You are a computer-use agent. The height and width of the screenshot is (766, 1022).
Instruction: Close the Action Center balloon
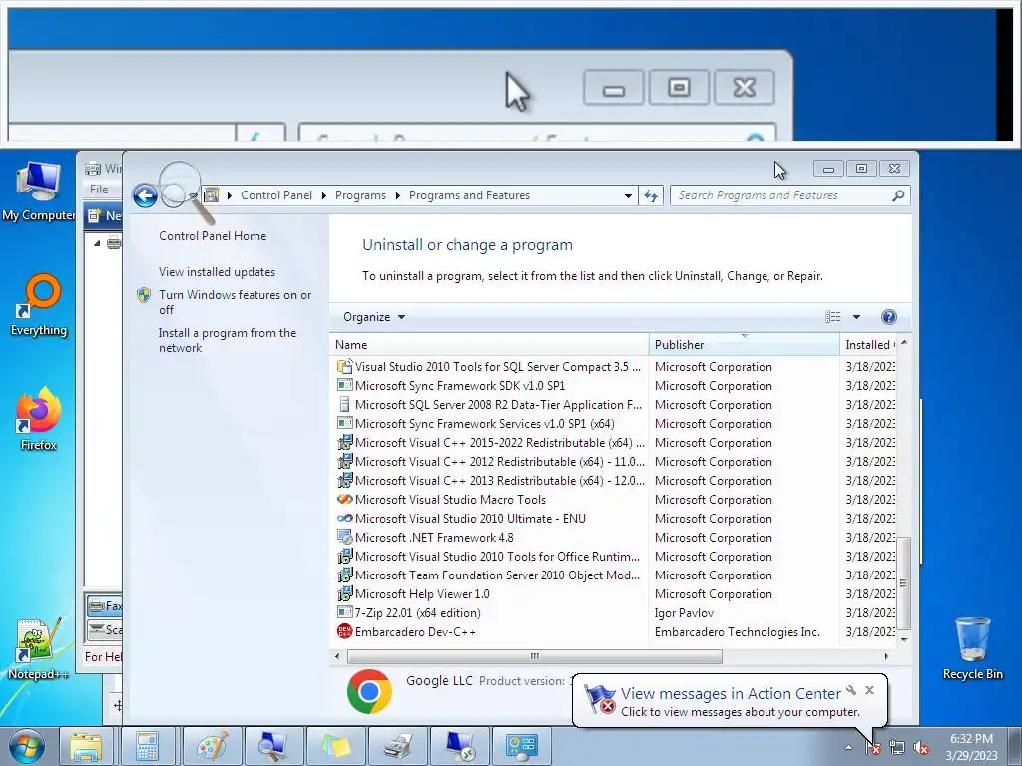(x=869, y=690)
